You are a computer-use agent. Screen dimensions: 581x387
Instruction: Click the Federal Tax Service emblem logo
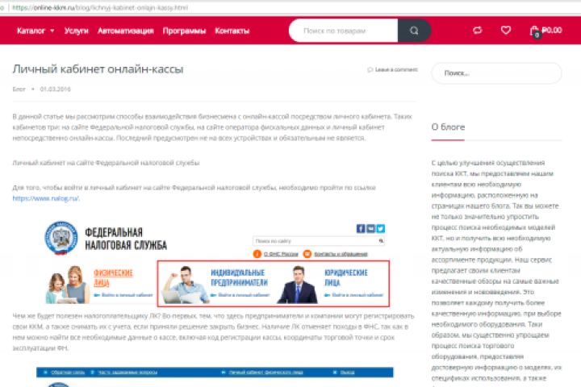(x=61, y=239)
